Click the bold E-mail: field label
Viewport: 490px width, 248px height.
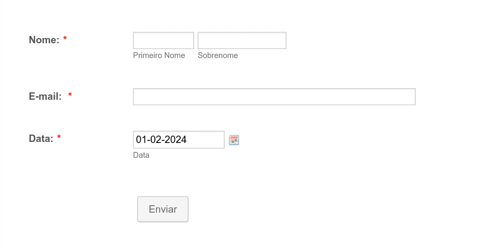(x=45, y=96)
